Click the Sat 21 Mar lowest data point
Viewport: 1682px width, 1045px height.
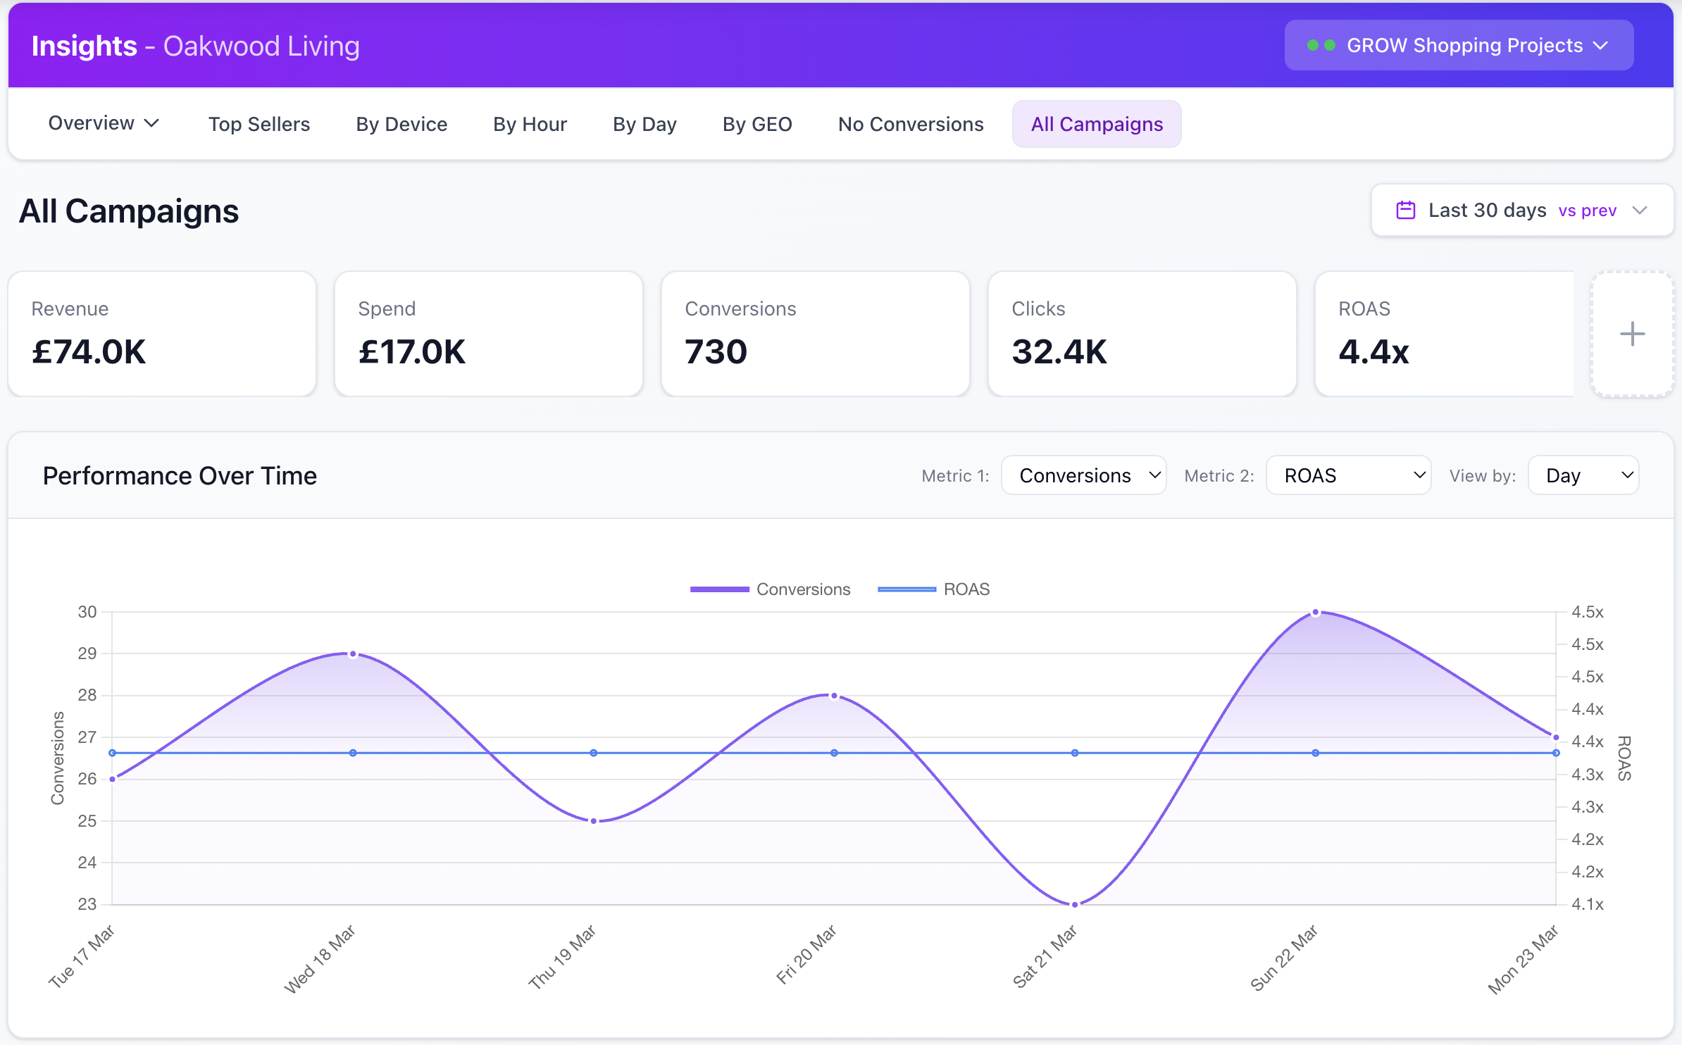click(1075, 904)
